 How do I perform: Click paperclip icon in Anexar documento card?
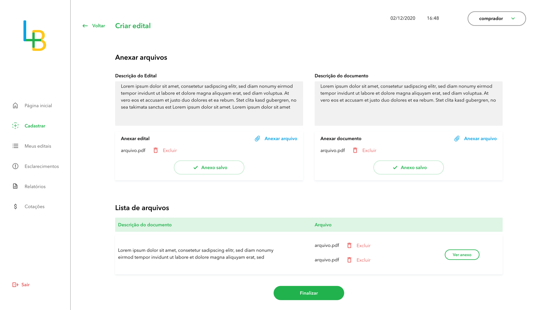[457, 139]
